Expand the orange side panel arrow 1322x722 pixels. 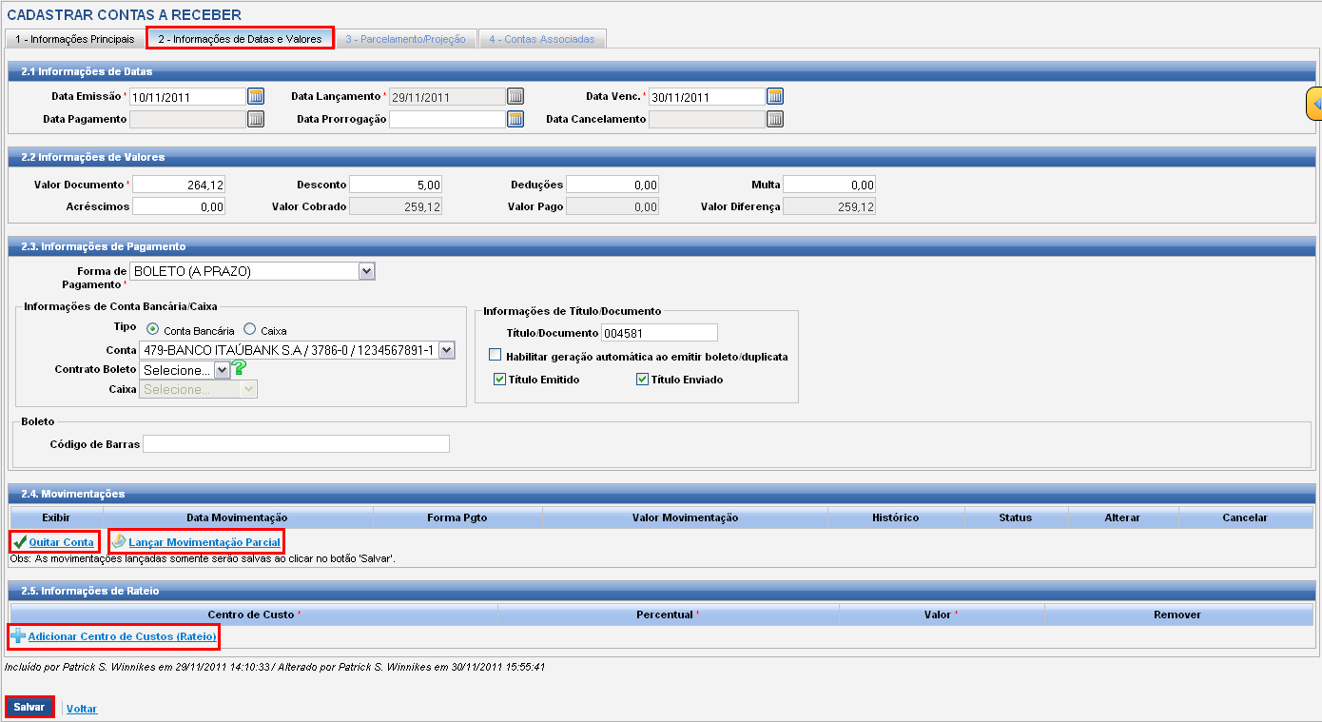click(1313, 103)
